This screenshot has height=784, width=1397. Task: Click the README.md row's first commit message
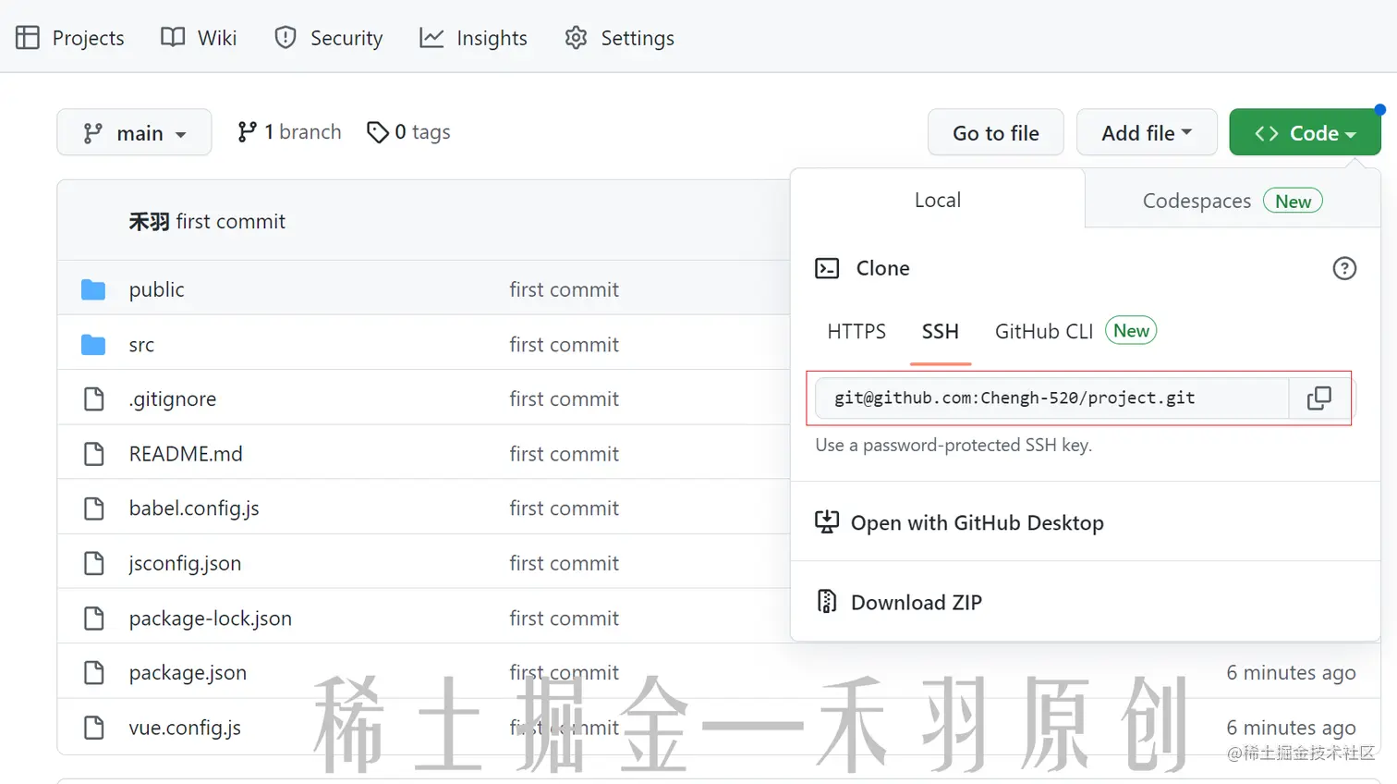point(564,454)
